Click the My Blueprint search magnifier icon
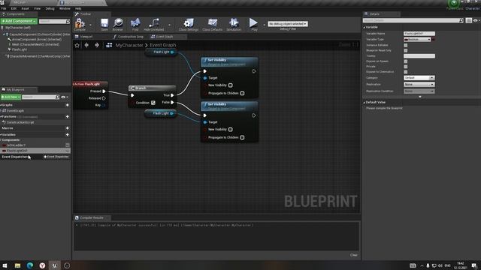481x270 pixels. [57, 97]
